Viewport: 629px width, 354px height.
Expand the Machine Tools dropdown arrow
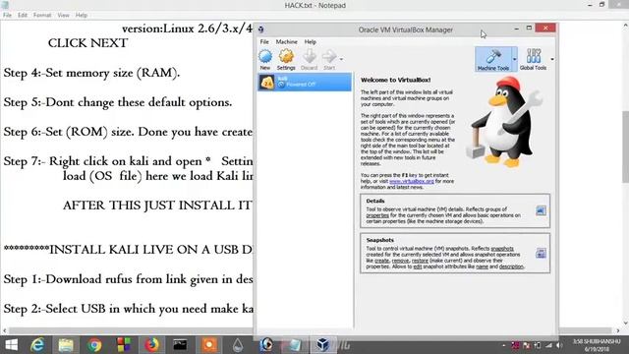click(515, 59)
